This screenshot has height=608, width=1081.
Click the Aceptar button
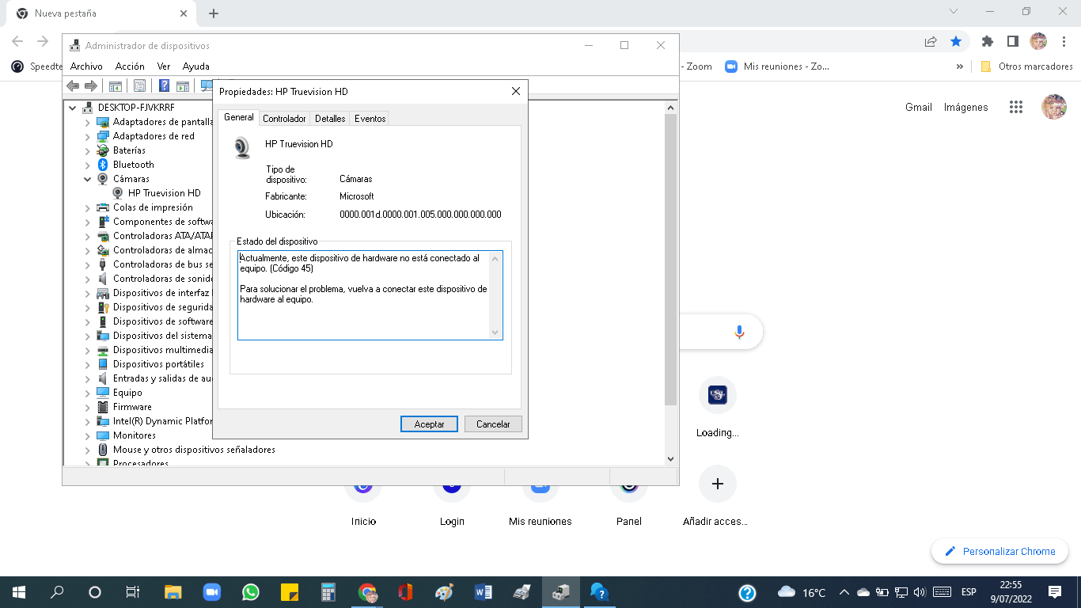point(429,424)
